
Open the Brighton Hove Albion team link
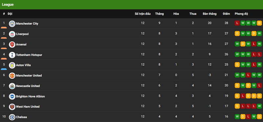[30, 96]
